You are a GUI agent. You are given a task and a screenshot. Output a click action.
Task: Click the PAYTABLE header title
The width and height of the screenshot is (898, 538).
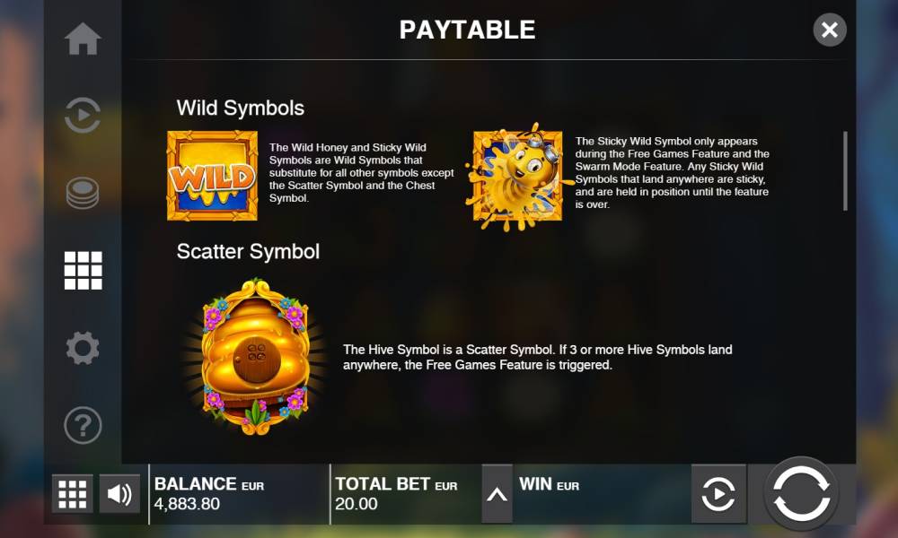tap(467, 30)
